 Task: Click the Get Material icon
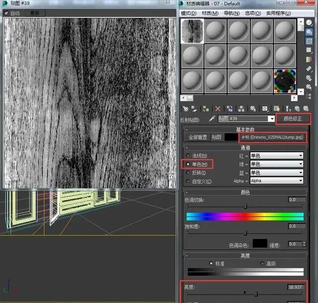185,109
